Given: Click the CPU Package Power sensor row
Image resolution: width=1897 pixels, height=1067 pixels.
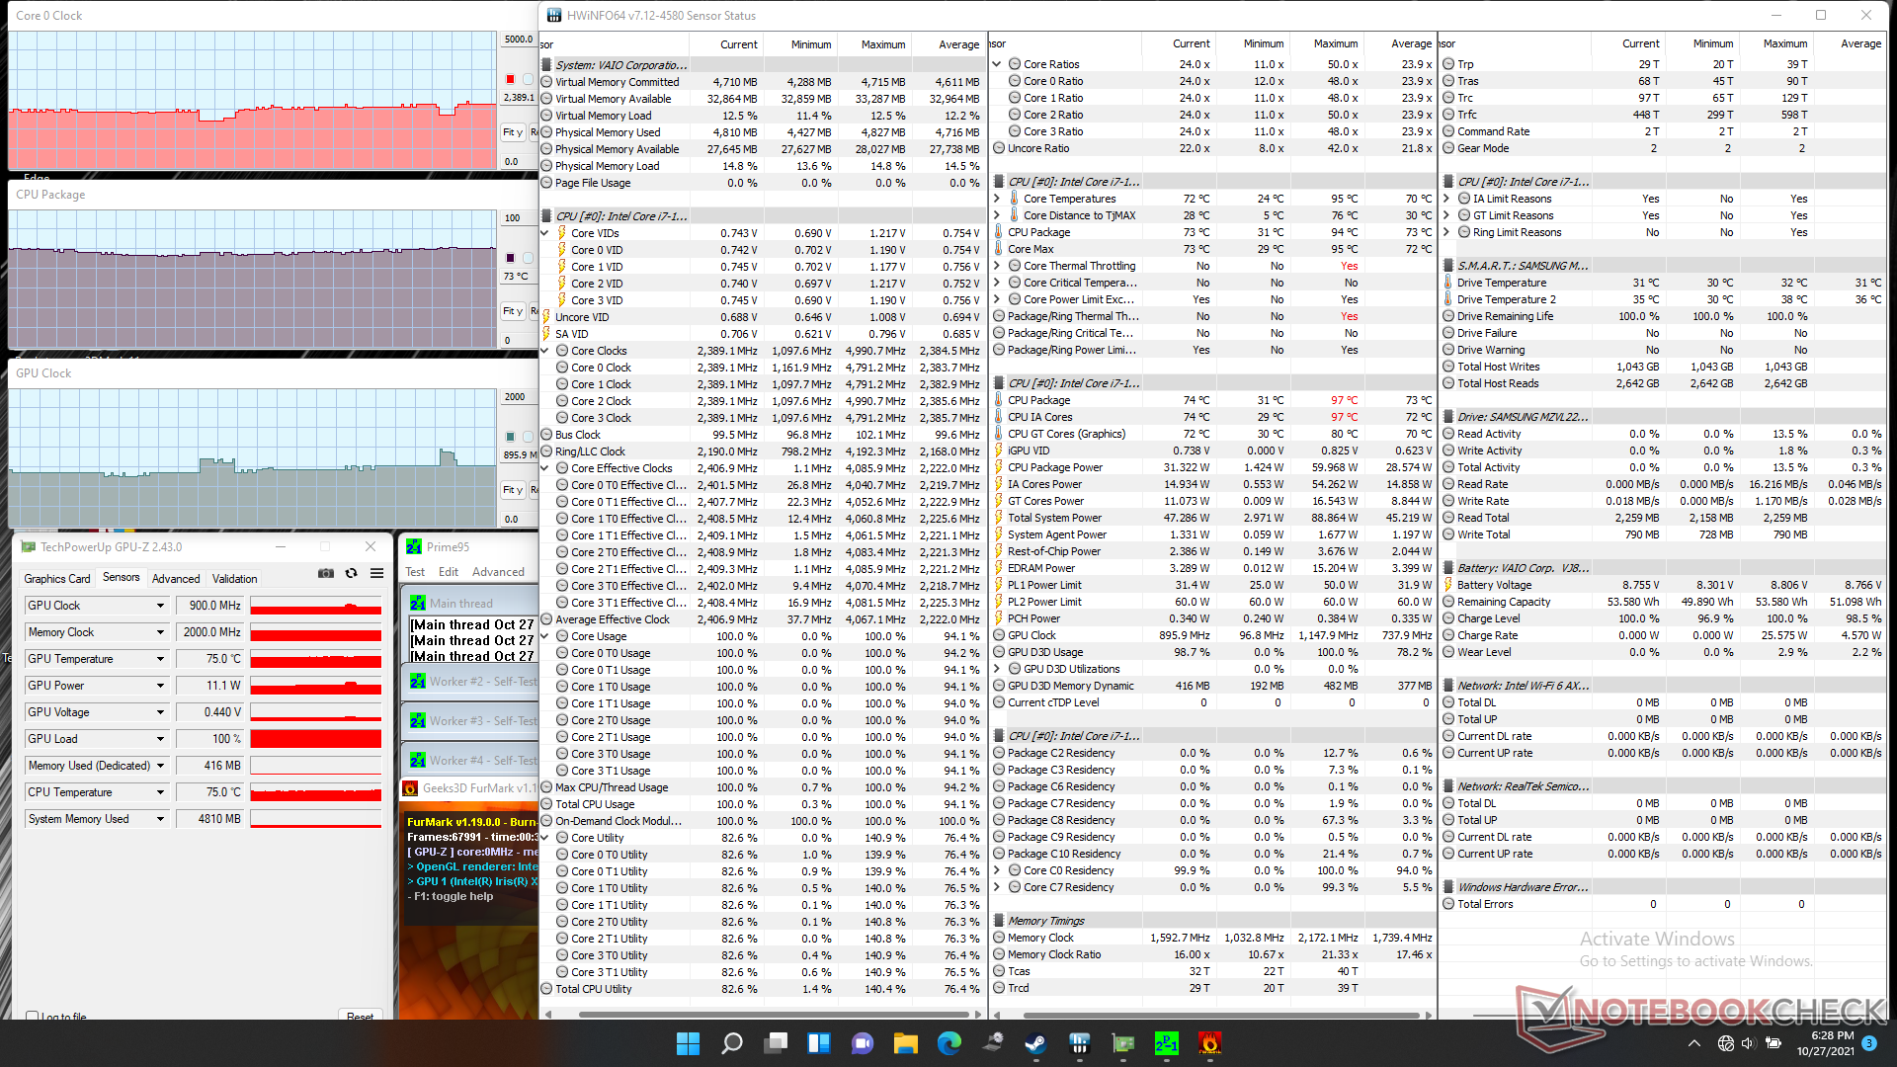Looking at the screenshot, I should [1212, 467].
